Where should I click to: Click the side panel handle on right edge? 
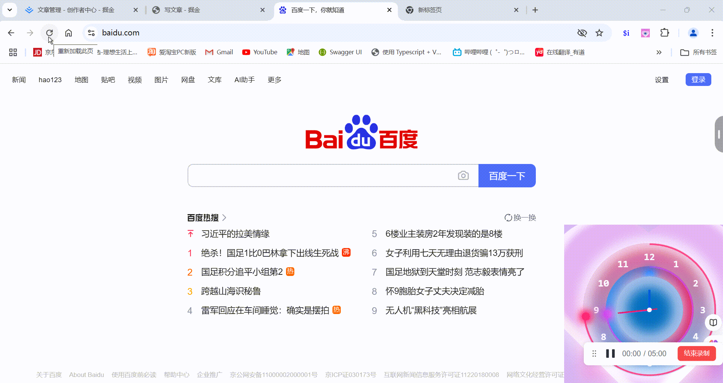coord(719,134)
